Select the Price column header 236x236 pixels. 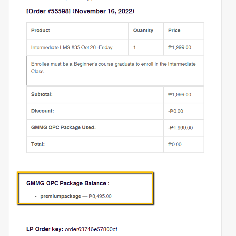click(175, 31)
